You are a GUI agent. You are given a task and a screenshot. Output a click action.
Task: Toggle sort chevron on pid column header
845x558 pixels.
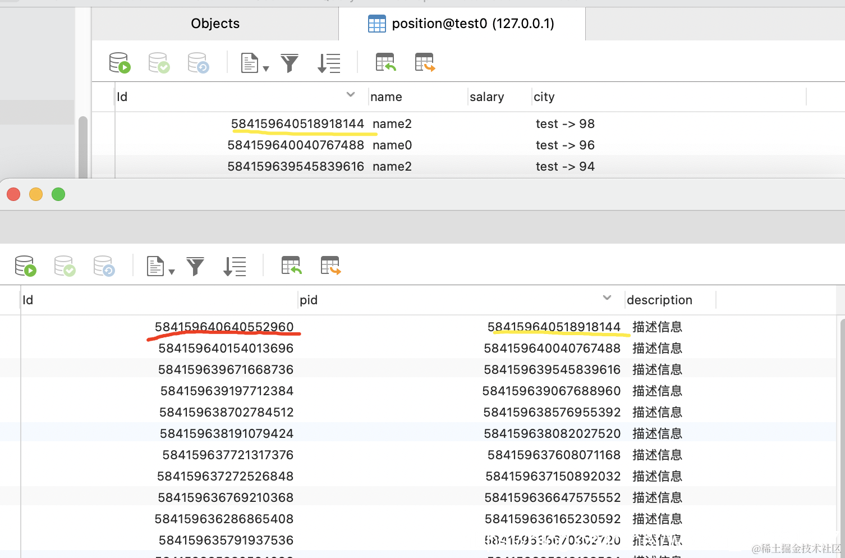[x=607, y=298]
